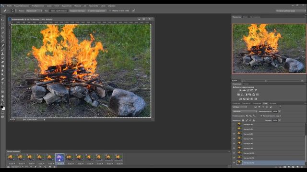Screen dimensions: 307x172
Task: Select timeline frame 12 thumbnail
Action: (x=118, y=158)
